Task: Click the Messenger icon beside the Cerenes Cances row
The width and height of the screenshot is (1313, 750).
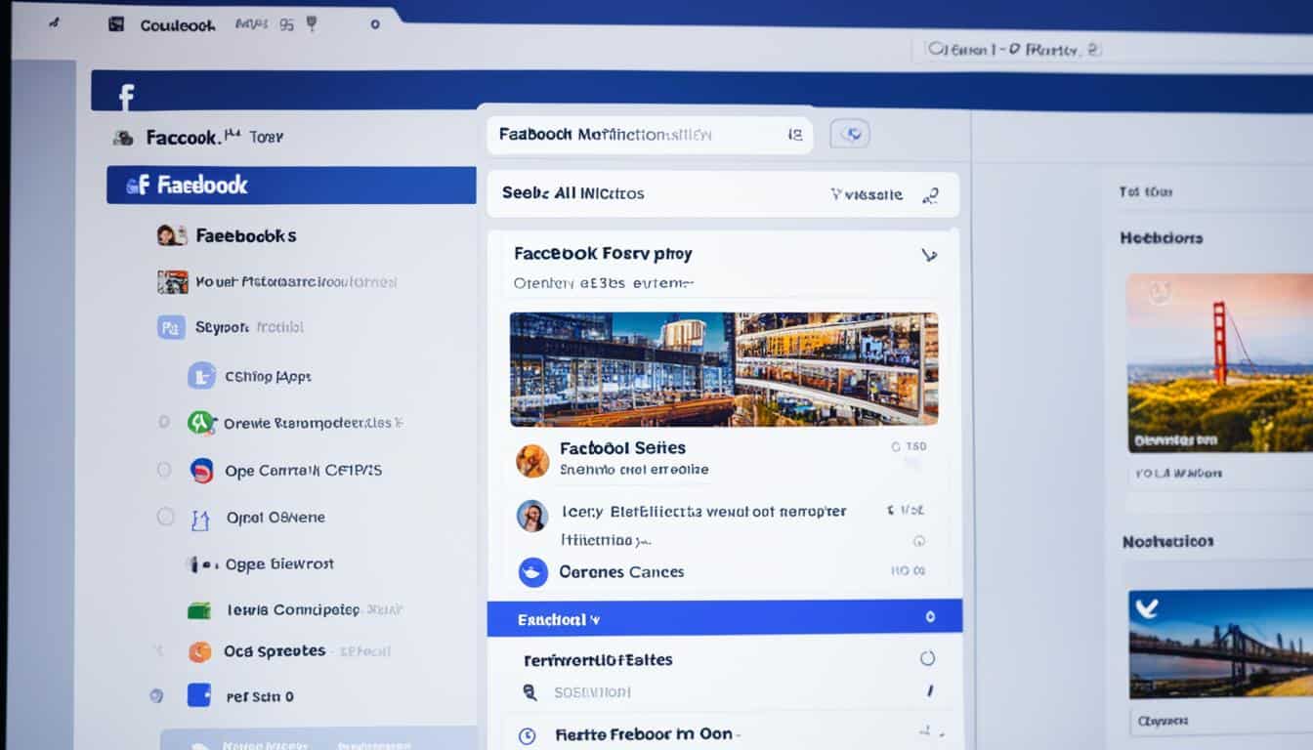Action: 532,573
